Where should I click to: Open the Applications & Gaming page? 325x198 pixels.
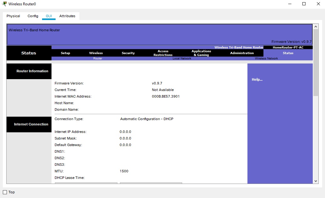[201, 53]
